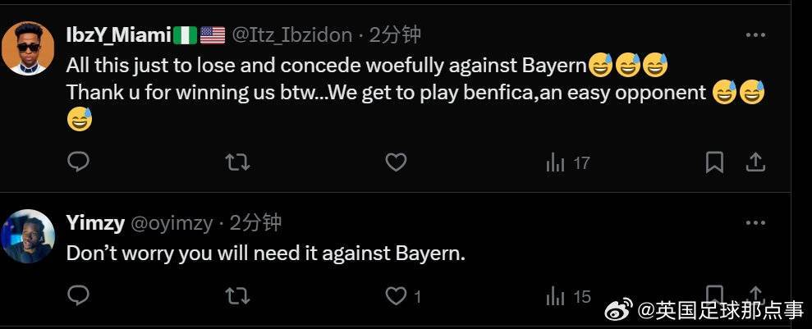Open the IbzY_Miami display name link
Screen dimensions: 812x329
[x=119, y=34]
